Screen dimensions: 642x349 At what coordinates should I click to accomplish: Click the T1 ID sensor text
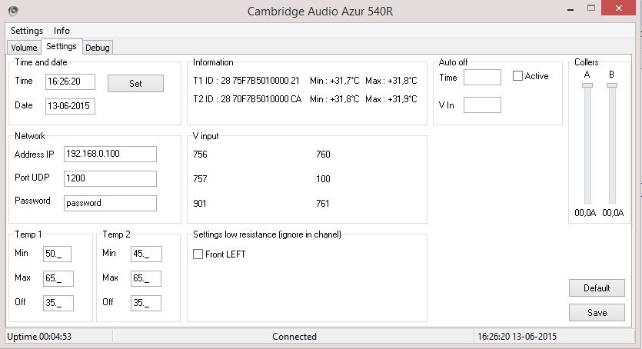click(x=246, y=81)
